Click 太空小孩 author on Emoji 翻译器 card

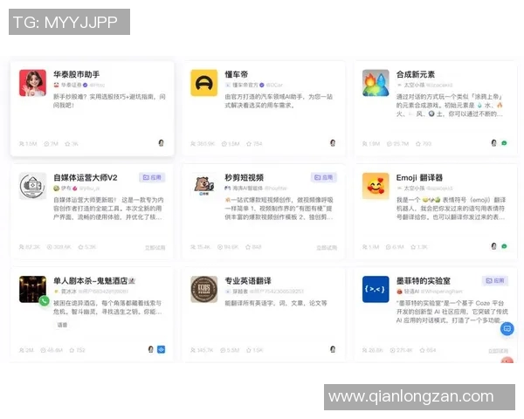(414, 189)
